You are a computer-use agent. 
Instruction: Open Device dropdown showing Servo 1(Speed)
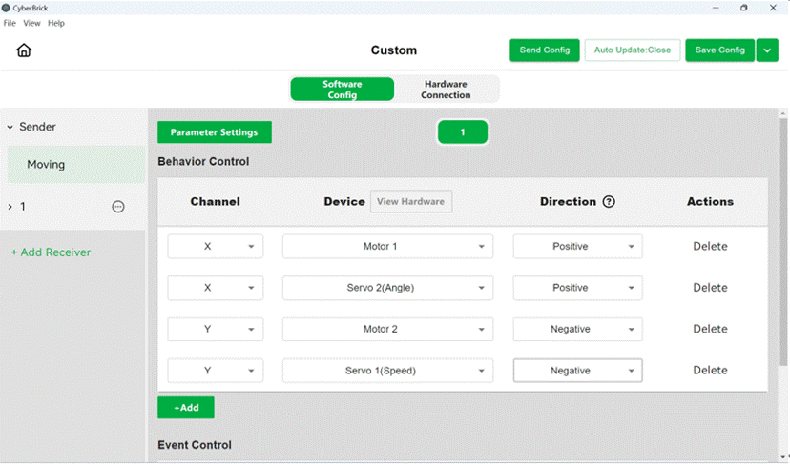pos(387,371)
